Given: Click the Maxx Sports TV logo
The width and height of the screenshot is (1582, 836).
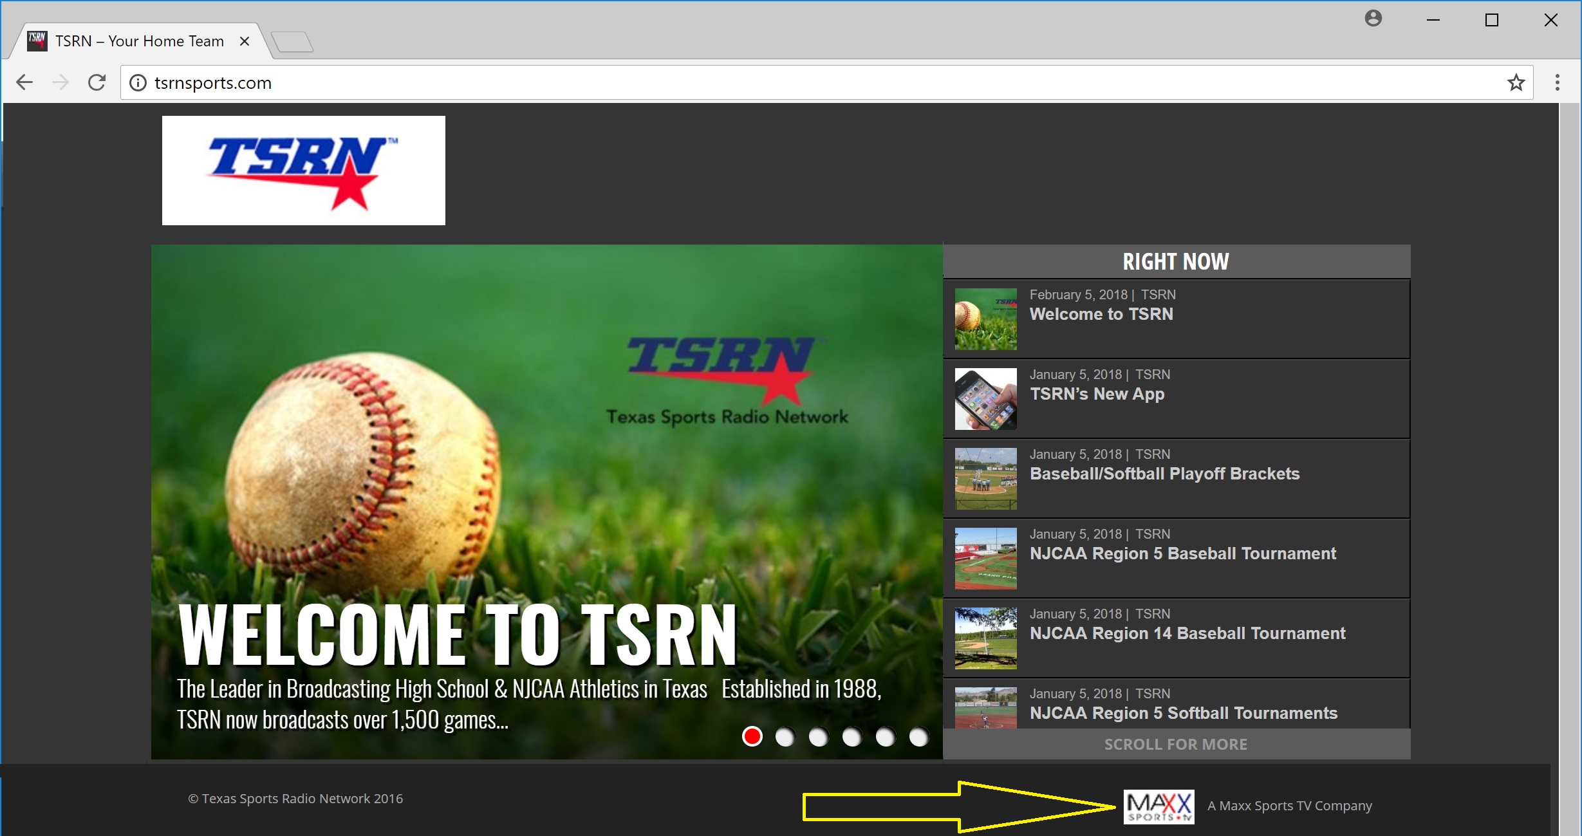Looking at the screenshot, I should point(1159,806).
